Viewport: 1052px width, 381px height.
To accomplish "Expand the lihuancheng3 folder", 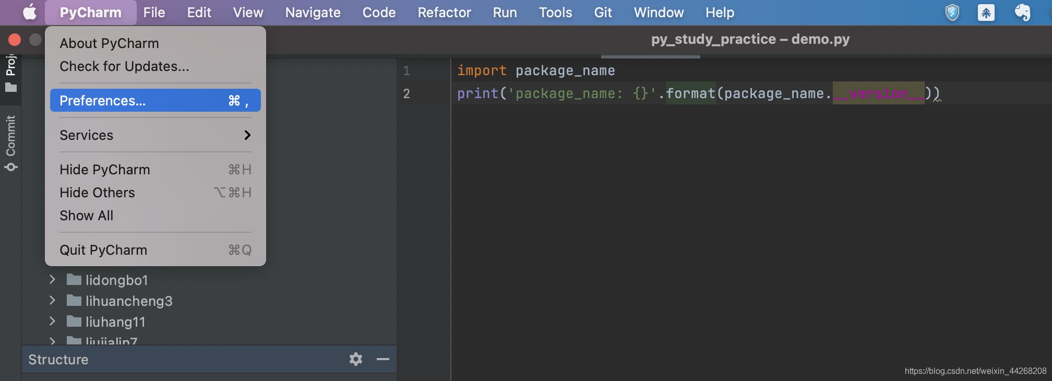I will pos(52,301).
